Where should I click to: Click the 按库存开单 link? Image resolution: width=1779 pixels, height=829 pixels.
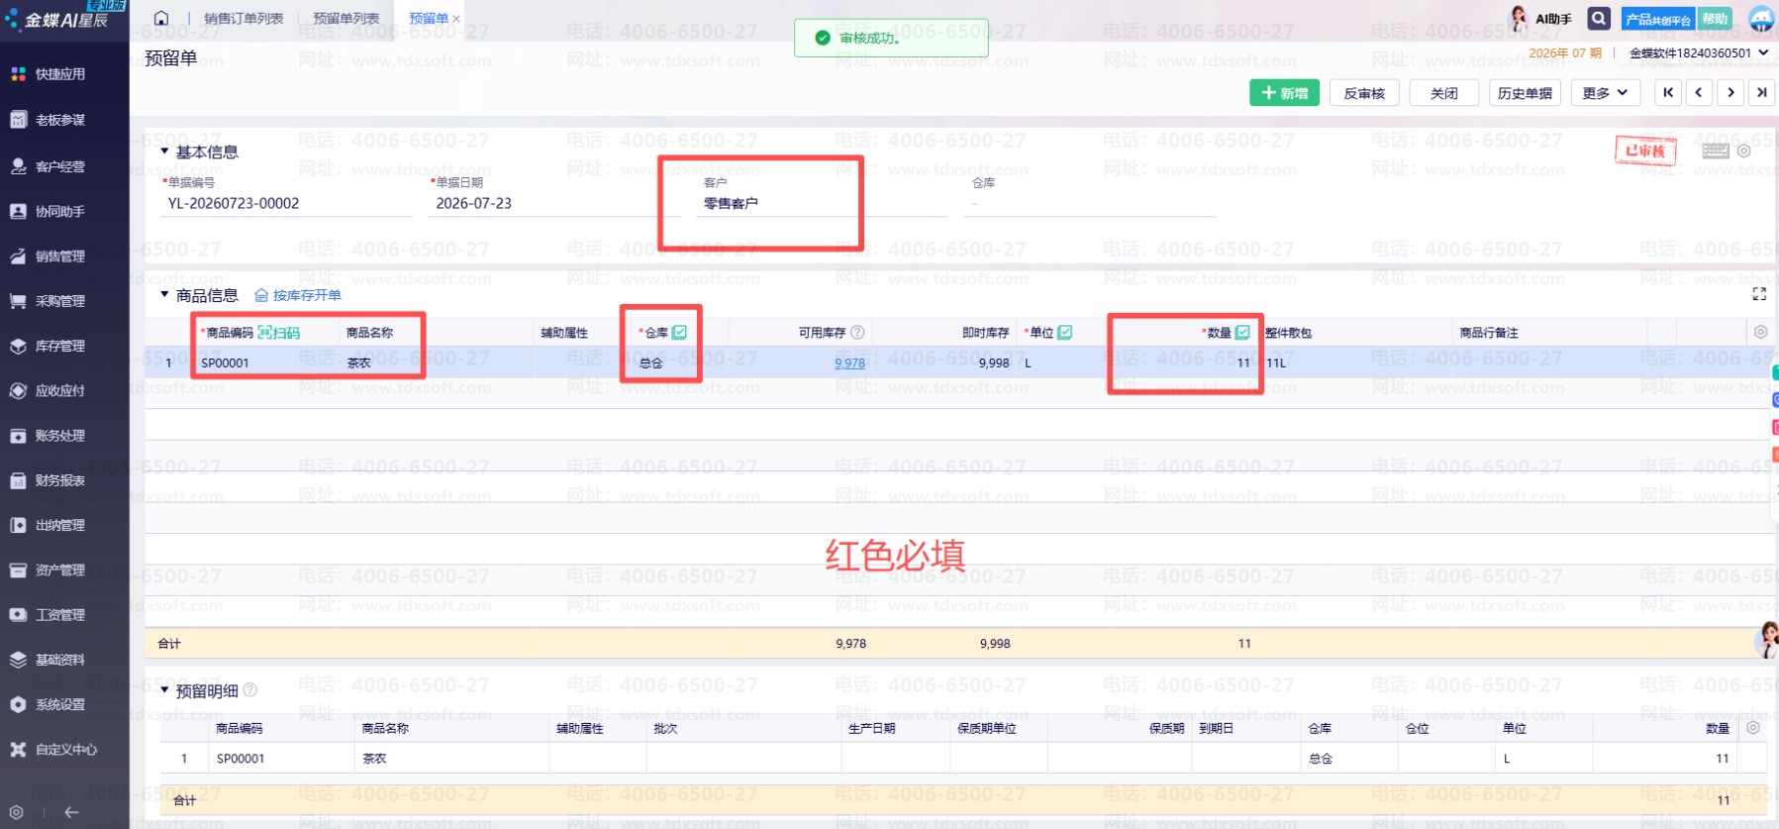tap(298, 295)
